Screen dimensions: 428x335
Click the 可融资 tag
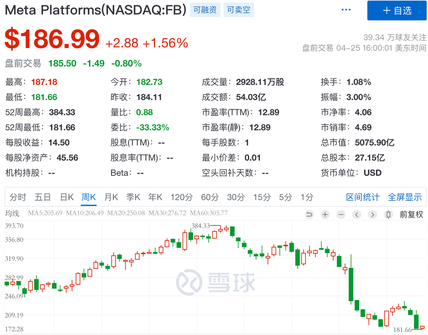(x=205, y=10)
